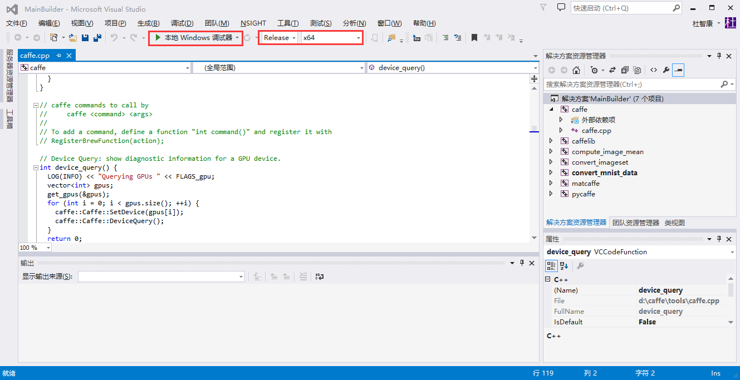The width and height of the screenshot is (740, 380).
Task: Open the (全局范围) scope dropdown
Action: (x=278, y=68)
